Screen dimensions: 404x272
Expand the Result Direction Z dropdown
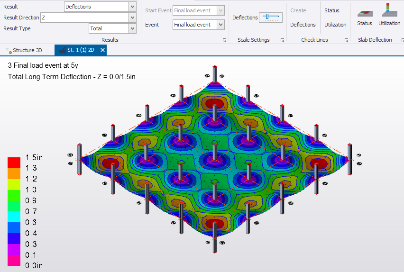pyautogui.click(x=132, y=18)
